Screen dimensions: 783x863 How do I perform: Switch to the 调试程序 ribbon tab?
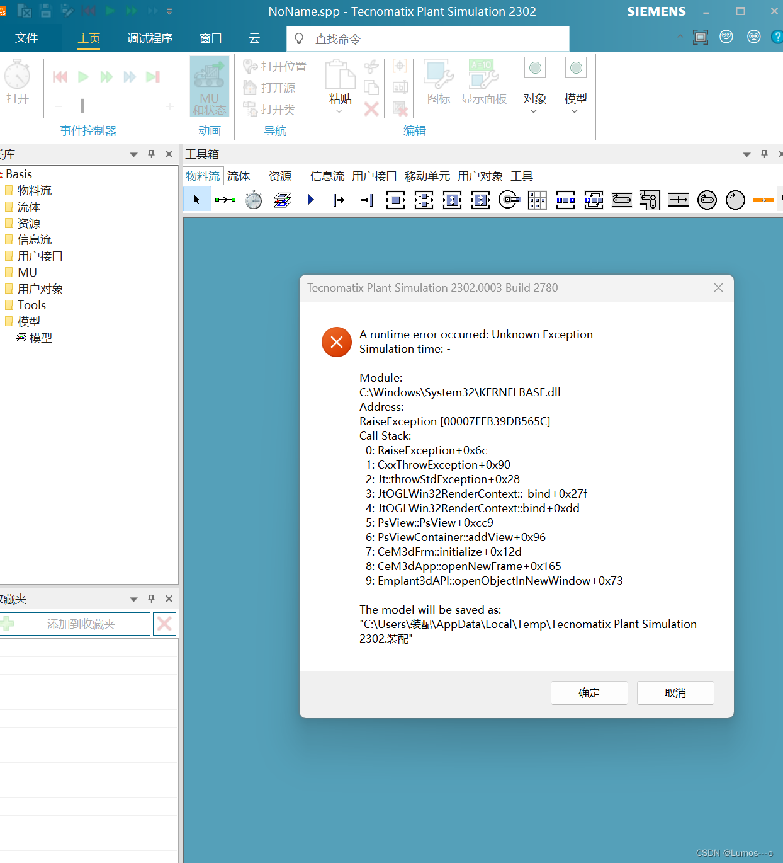[x=149, y=38]
